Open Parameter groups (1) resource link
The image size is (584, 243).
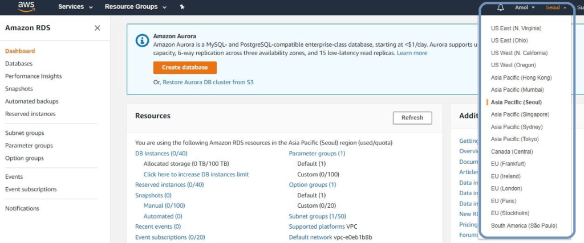317,154
